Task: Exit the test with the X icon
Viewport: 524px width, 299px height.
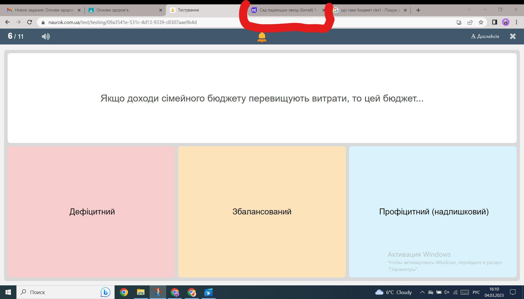Action: 513,36
